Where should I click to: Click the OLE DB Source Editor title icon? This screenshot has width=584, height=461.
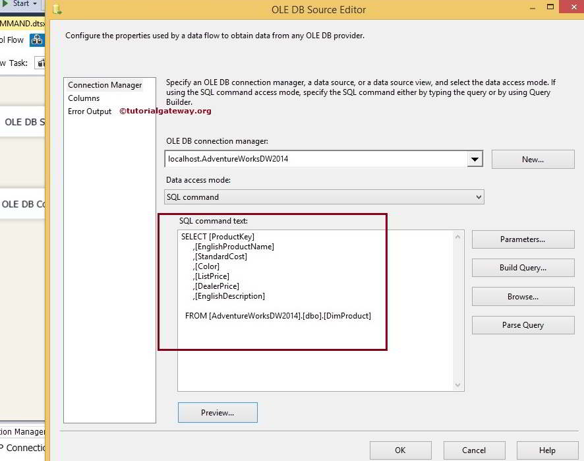[x=57, y=9]
